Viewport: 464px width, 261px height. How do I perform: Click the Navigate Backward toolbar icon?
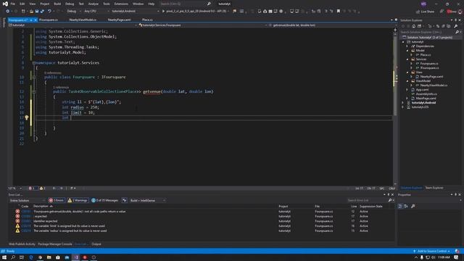click(x=7, y=12)
